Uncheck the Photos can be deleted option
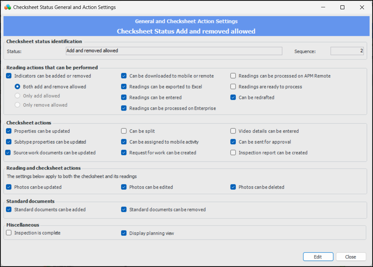 [233, 187]
